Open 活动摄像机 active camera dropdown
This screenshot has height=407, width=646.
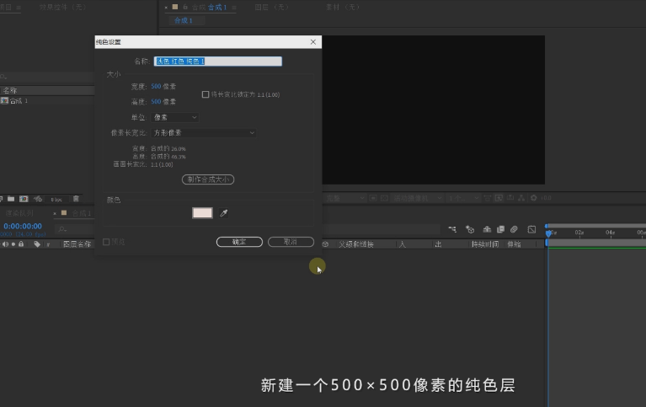pyautogui.click(x=417, y=198)
